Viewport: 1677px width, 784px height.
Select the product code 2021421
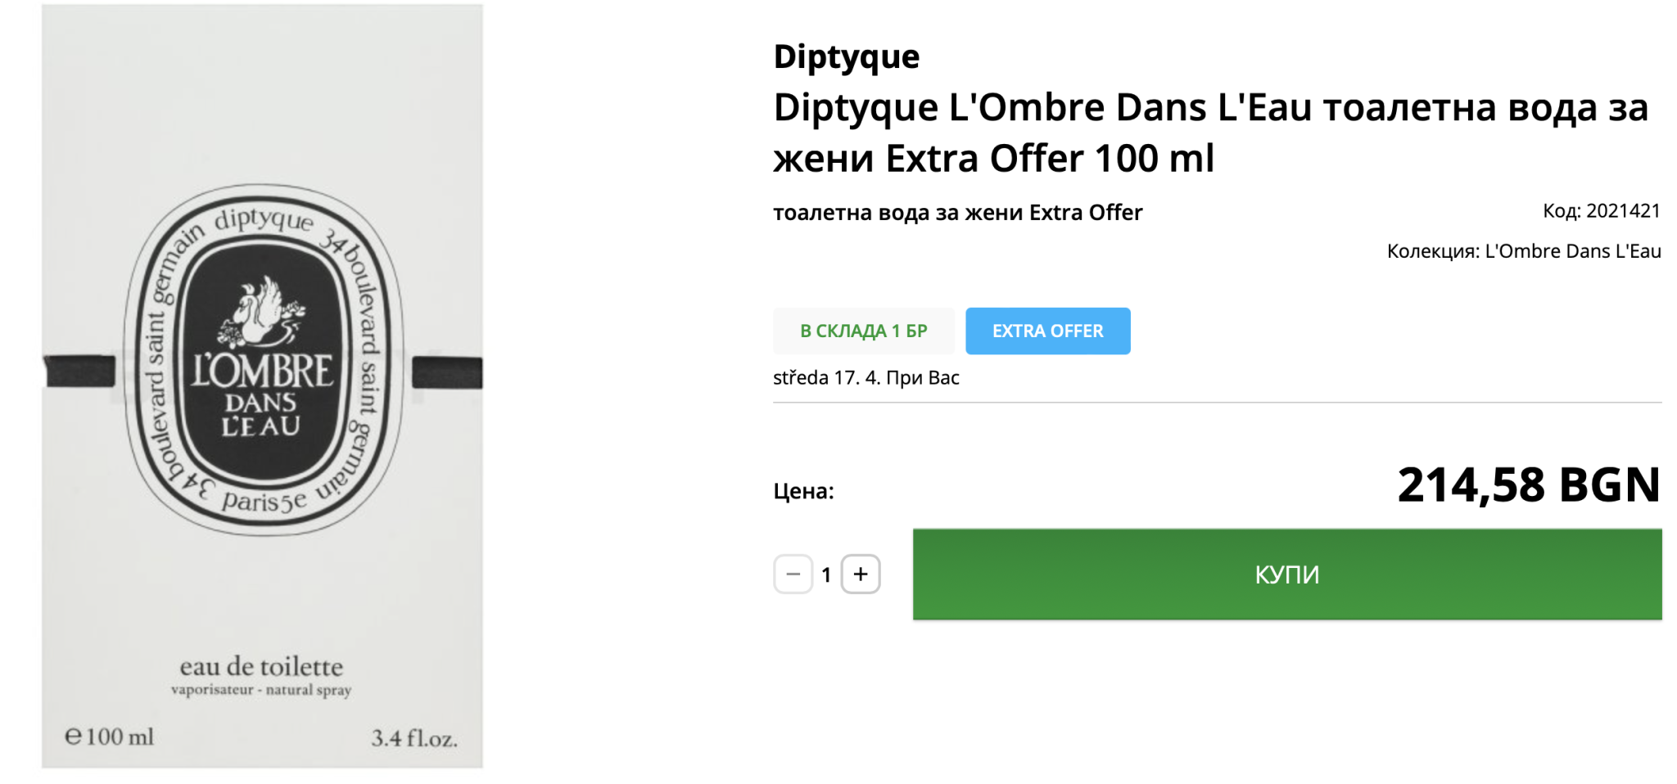point(1623,211)
